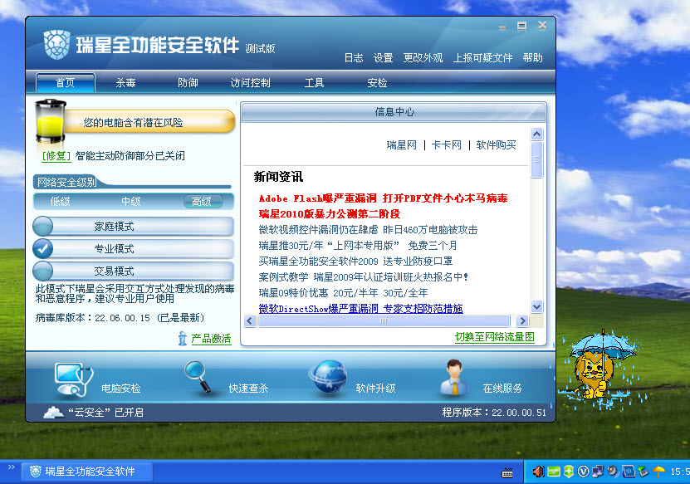
Task: Click the [修复] repair link
Action: click(x=56, y=156)
